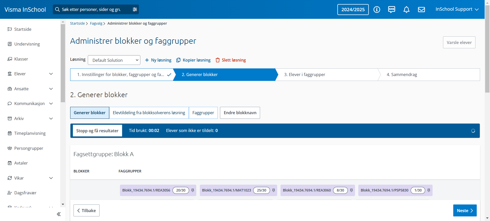Click the Klasser sidebar icon
Image resolution: width=490 pixels, height=221 pixels.
pos(10,59)
